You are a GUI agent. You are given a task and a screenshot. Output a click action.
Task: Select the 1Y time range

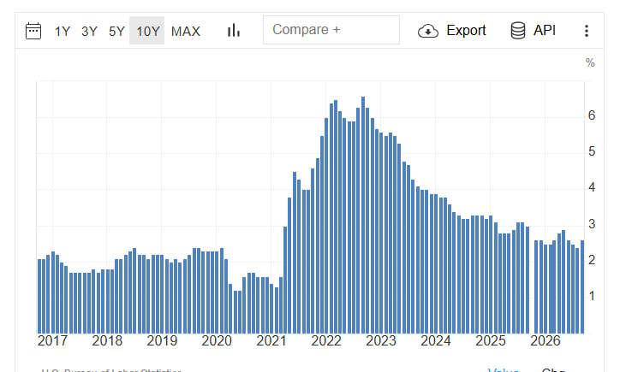coord(62,31)
